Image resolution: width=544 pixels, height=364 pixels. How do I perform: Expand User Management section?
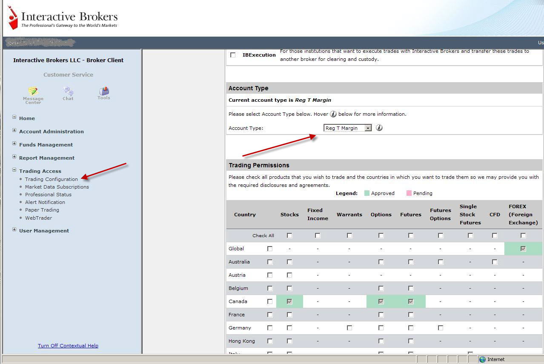(14, 229)
